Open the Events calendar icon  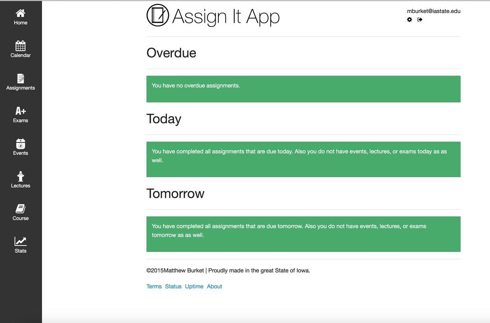(20, 143)
